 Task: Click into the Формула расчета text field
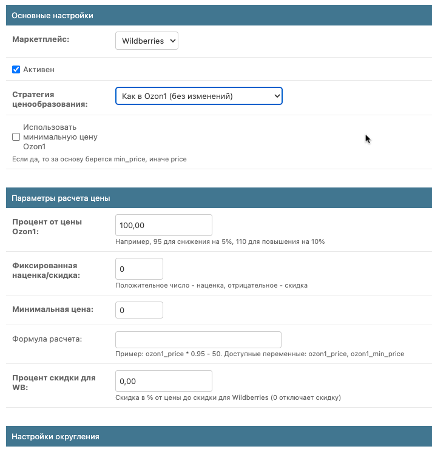tap(198, 339)
